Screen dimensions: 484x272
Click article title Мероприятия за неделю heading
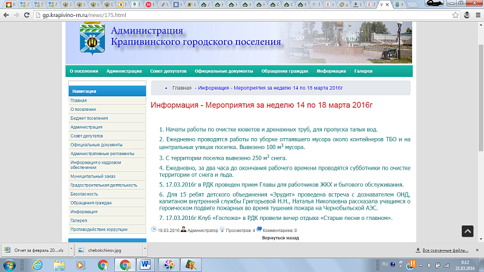(x=261, y=105)
